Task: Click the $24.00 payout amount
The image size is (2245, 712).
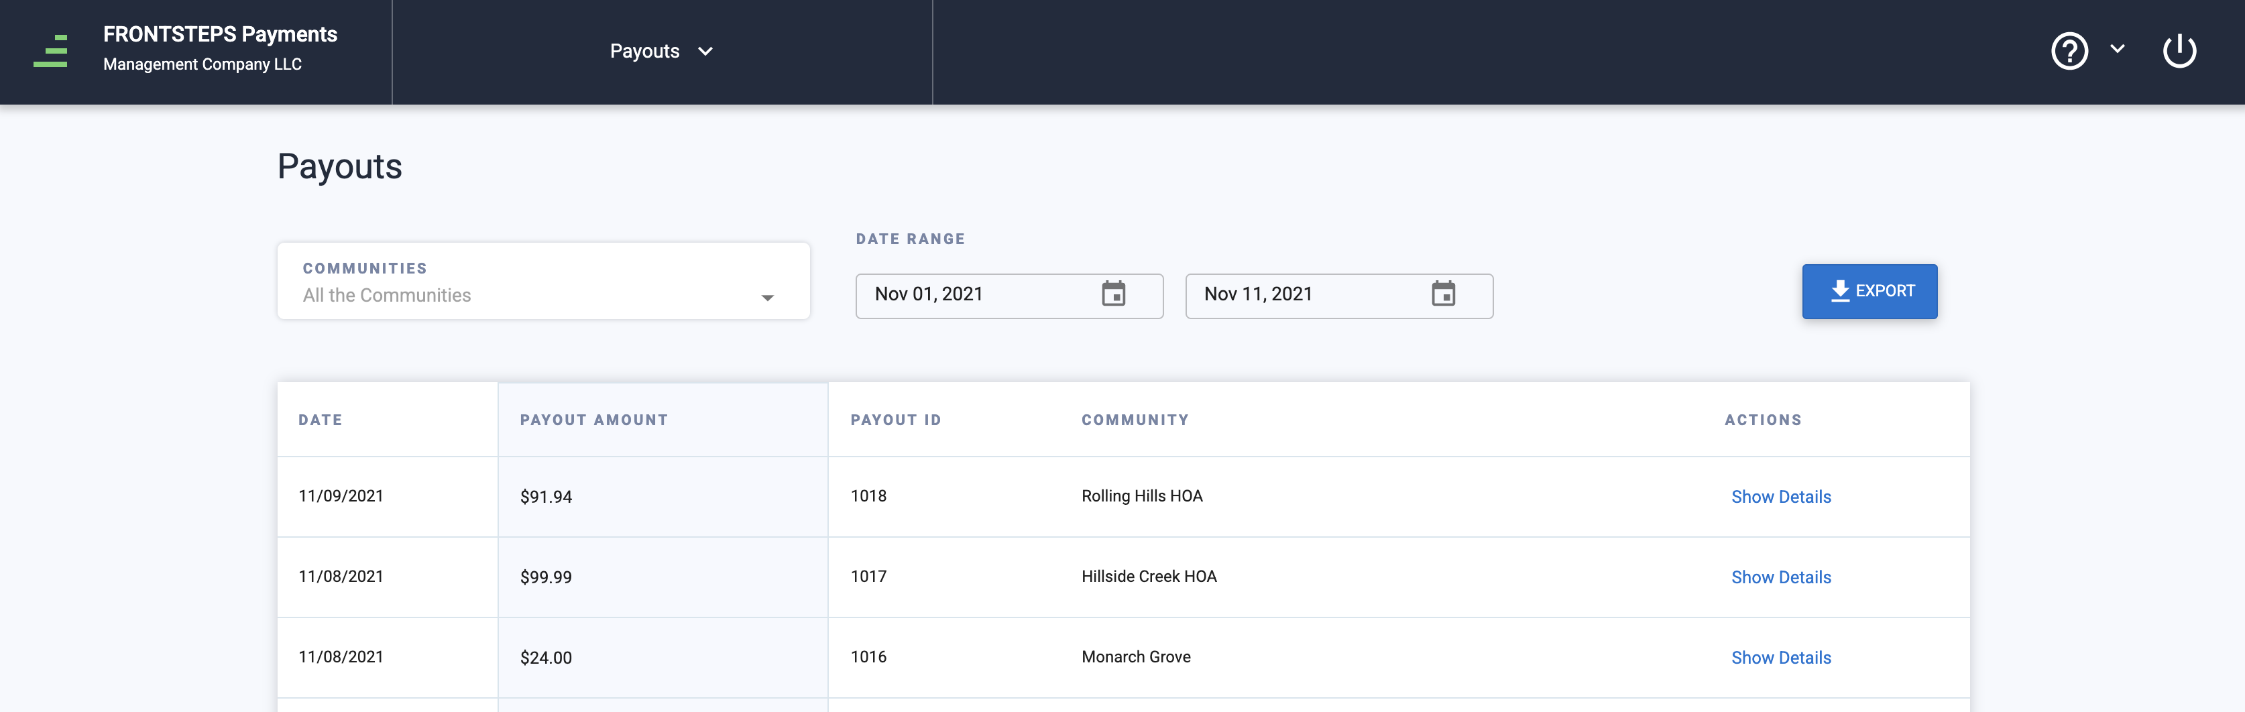Action: pyautogui.click(x=546, y=658)
